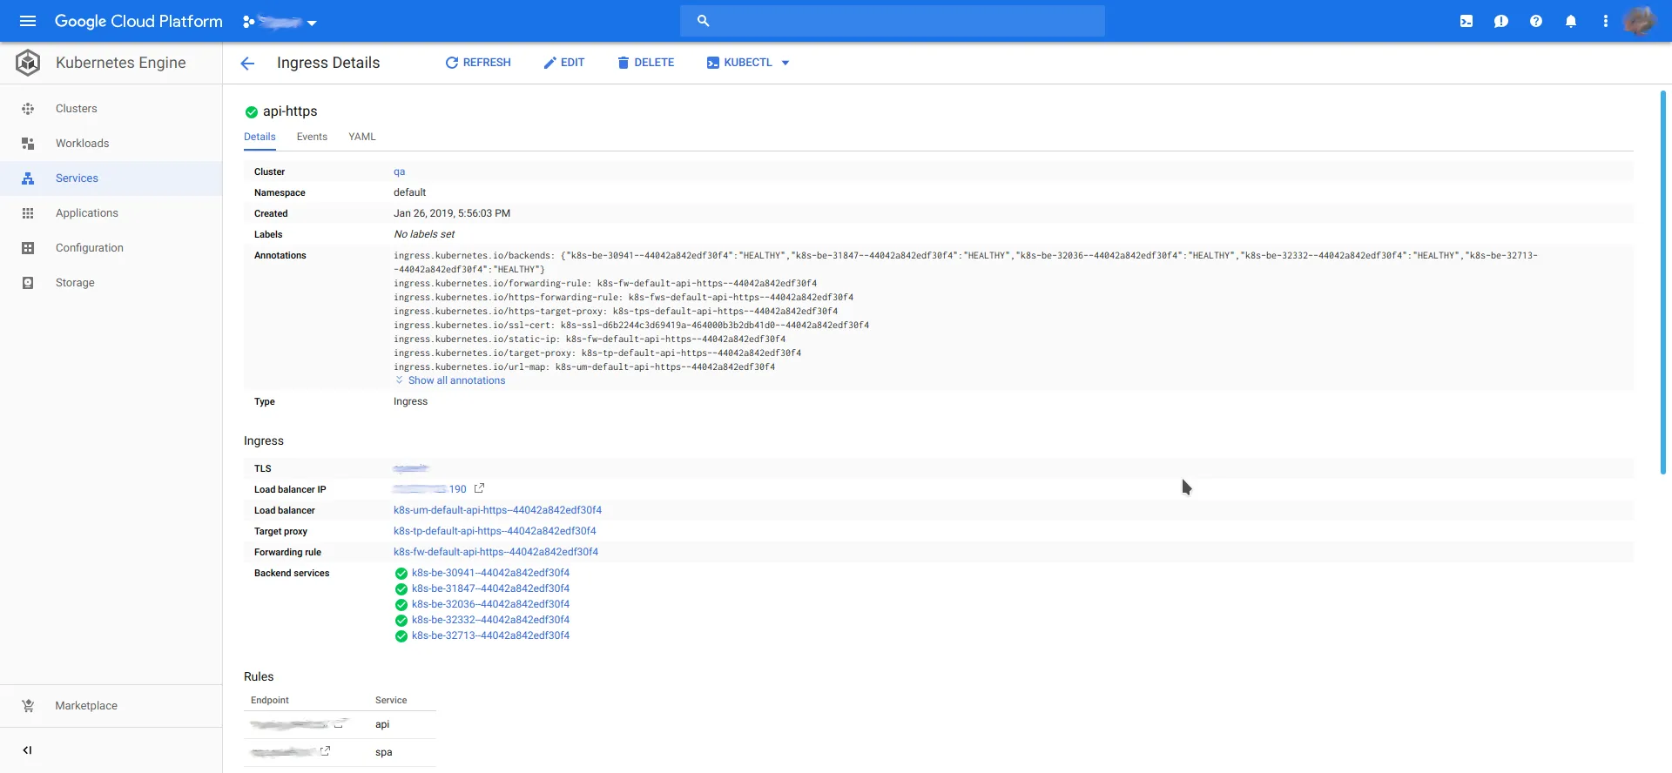This screenshot has height=773, width=1672.
Task: Click the Services sidebar icon
Action: [28, 178]
